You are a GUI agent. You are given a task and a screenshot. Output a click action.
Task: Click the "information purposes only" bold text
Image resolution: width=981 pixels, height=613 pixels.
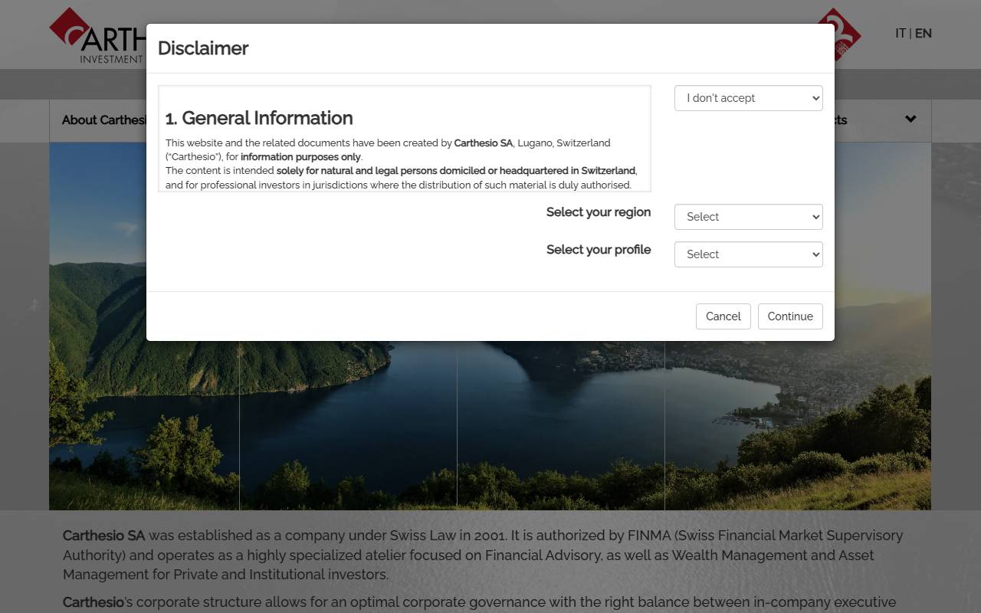click(x=300, y=157)
